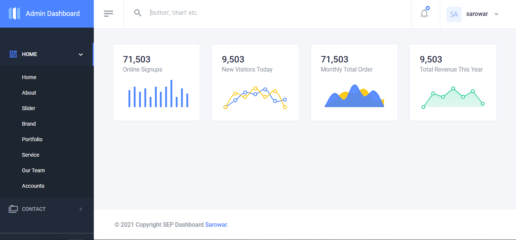Click the Total Revenue This Year chart

pyautogui.click(x=453, y=98)
